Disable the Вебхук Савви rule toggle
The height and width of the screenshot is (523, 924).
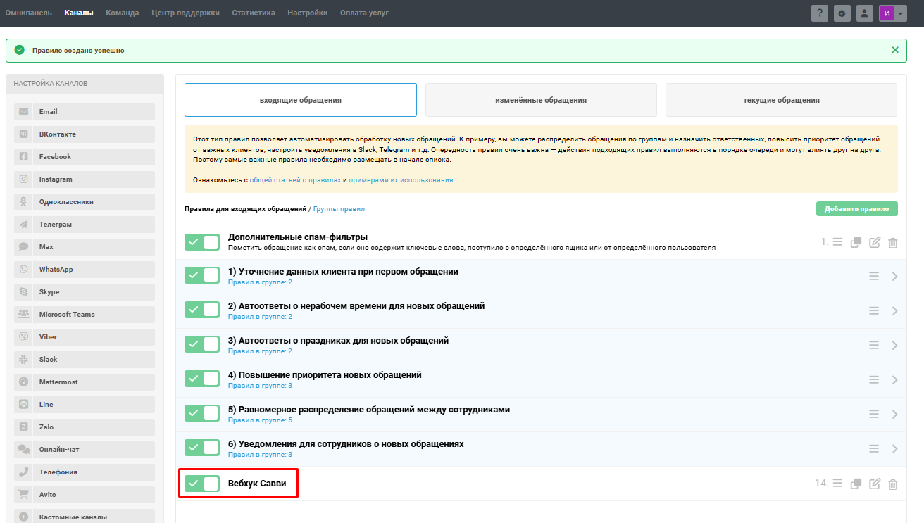(x=202, y=484)
